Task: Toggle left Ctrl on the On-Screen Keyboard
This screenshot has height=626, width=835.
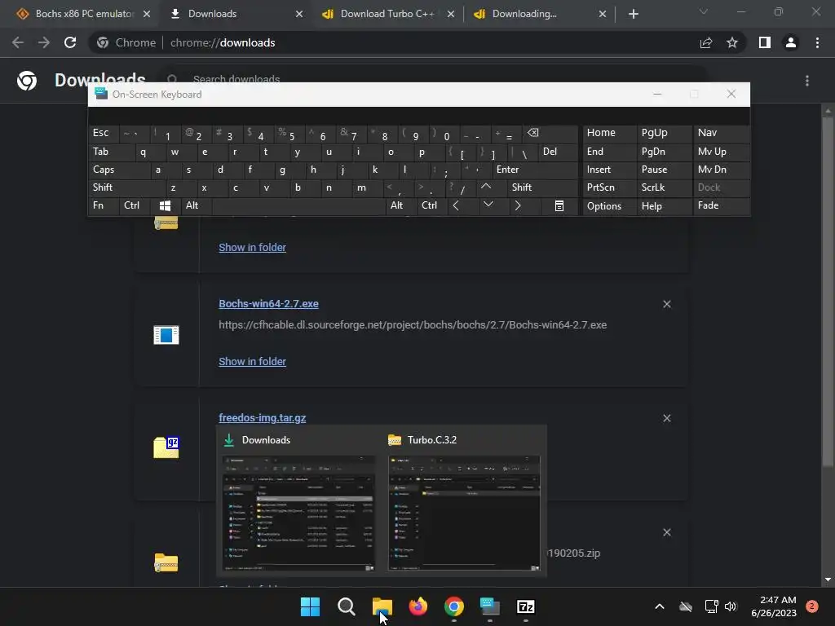Action: [x=134, y=205]
